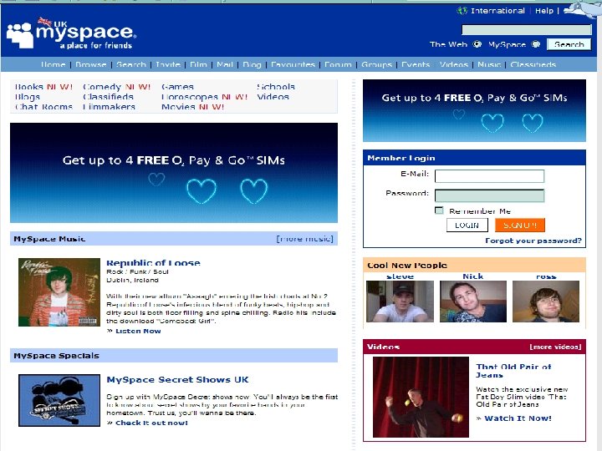
Task: Open the more music link
Action: 305,239
